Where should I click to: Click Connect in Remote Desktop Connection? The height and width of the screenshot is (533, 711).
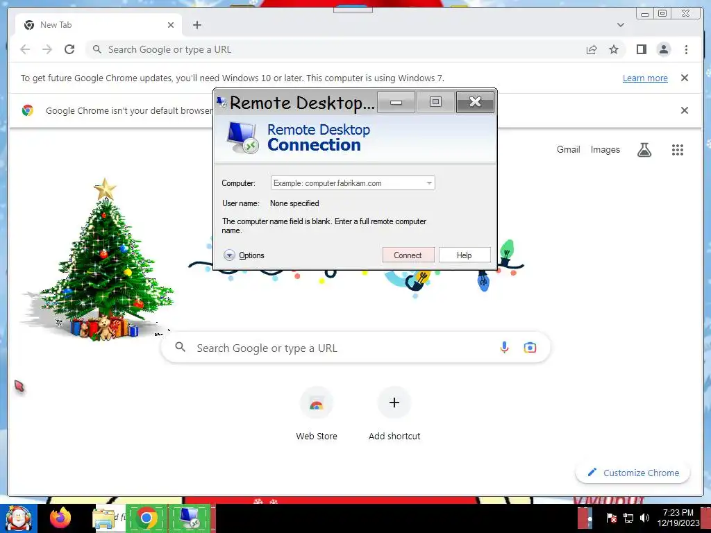[x=408, y=255]
